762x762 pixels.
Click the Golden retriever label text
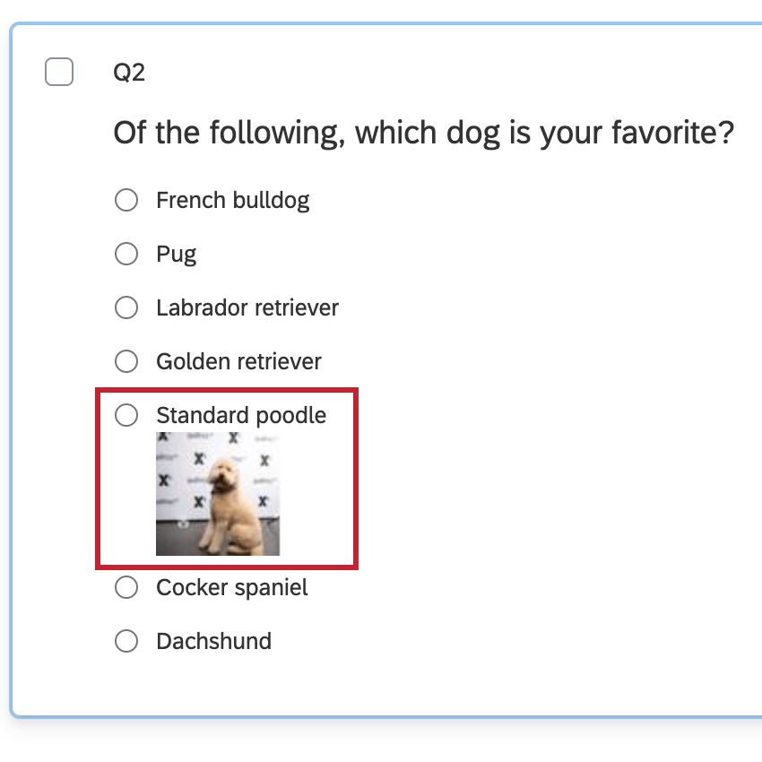coord(238,361)
